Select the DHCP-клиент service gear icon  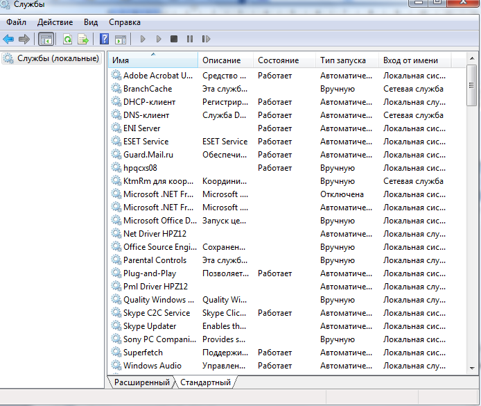click(x=116, y=101)
